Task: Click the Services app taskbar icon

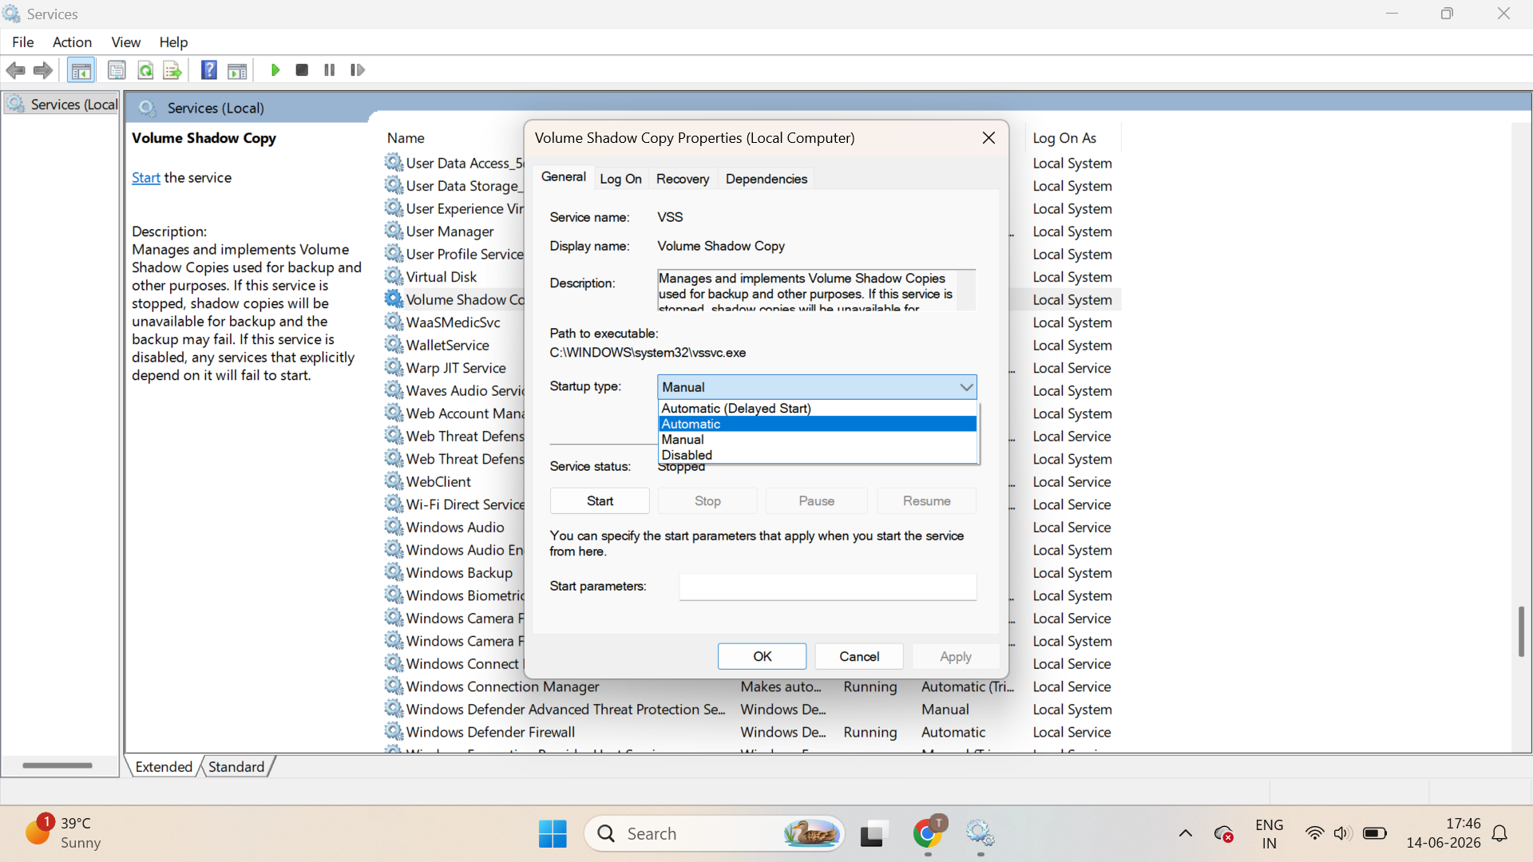Action: [980, 833]
